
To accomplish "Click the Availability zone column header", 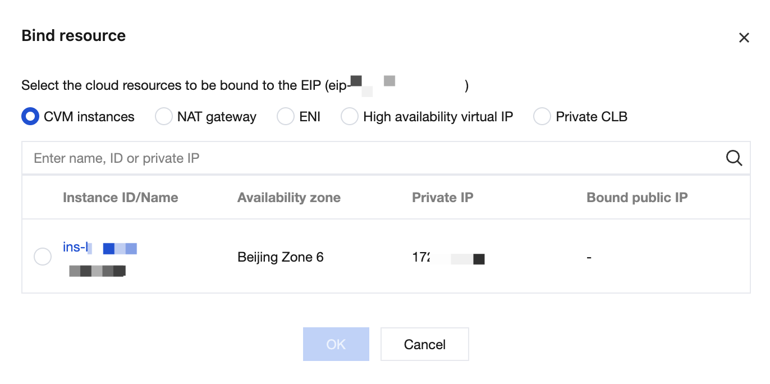I will tap(289, 198).
